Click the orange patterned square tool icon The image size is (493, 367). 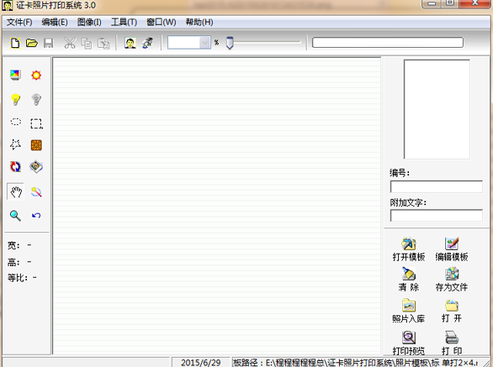pyautogui.click(x=36, y=145)
